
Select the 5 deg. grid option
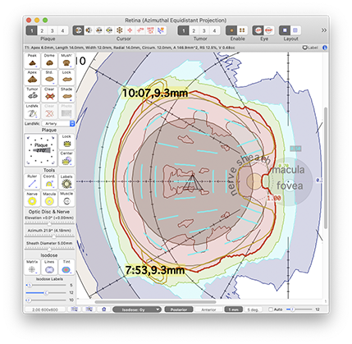click(x=253, y=310)
